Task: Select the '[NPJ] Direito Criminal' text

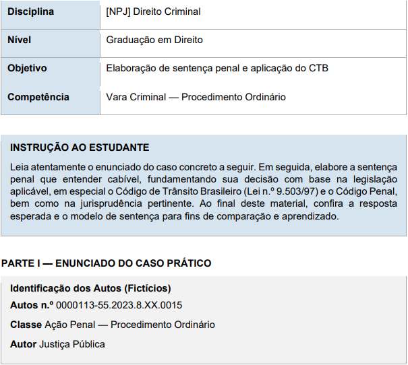Action: (x=153, y=11)
